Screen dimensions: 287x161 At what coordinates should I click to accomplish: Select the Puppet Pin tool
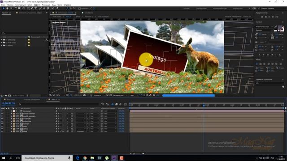pos(57,8)
